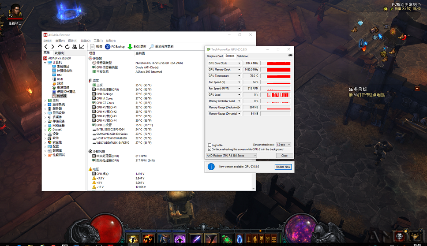
Task: Open Fan Speed (RPM) sensor dropdown
Action: [x=239, y=89]
